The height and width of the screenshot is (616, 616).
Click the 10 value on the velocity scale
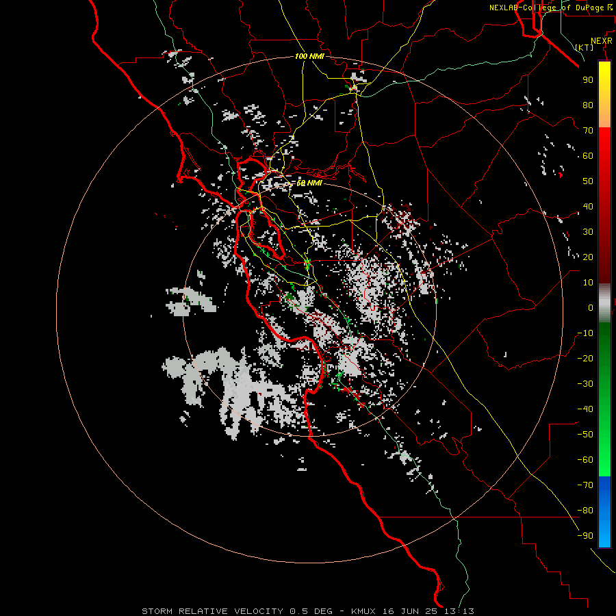tap(588, 283)
